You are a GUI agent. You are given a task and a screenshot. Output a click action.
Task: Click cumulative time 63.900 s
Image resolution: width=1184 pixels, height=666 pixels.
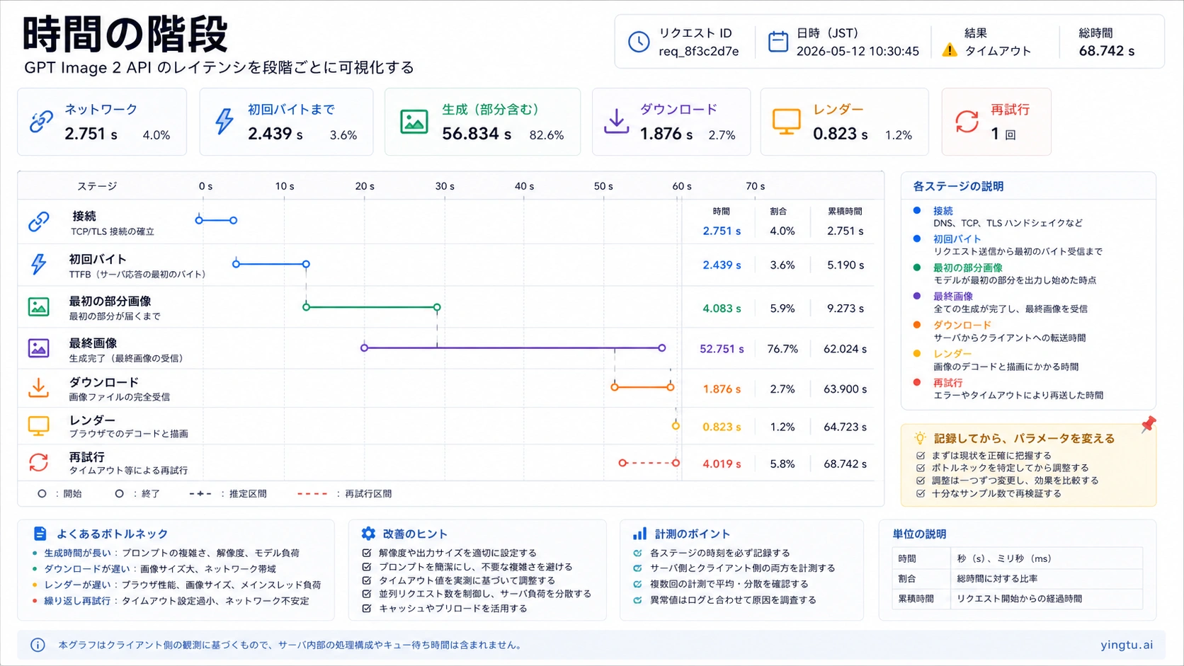point(845,389)
